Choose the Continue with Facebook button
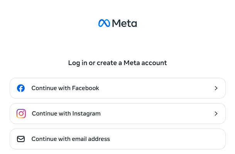 pos(117,88)
